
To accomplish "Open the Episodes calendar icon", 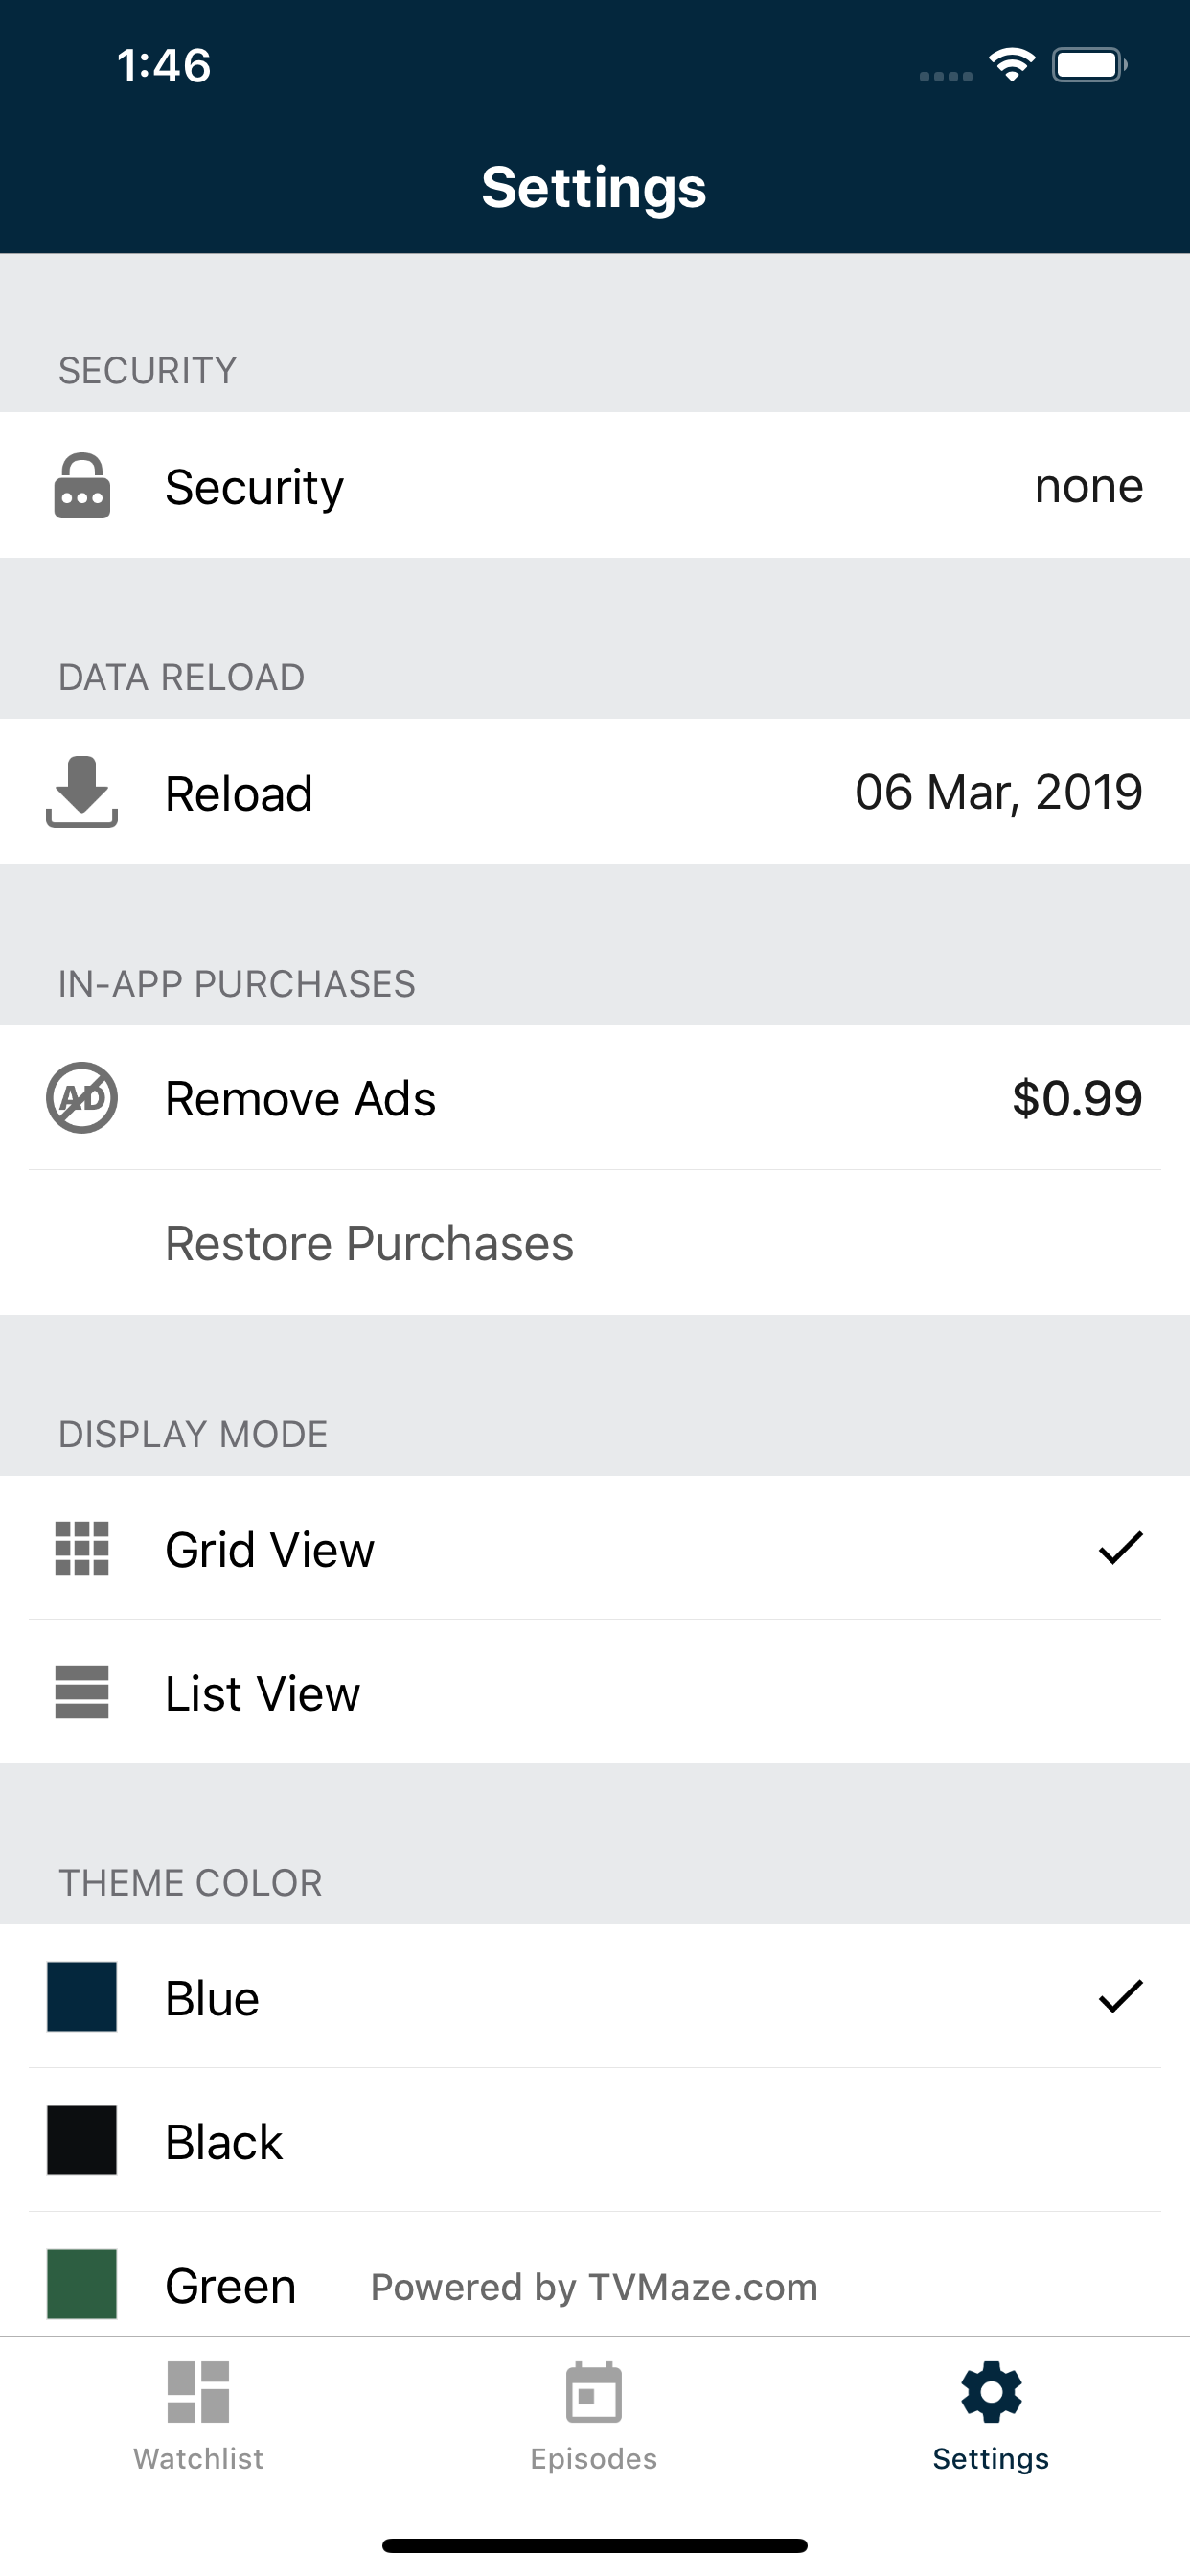I will [x=594, y=2392].
